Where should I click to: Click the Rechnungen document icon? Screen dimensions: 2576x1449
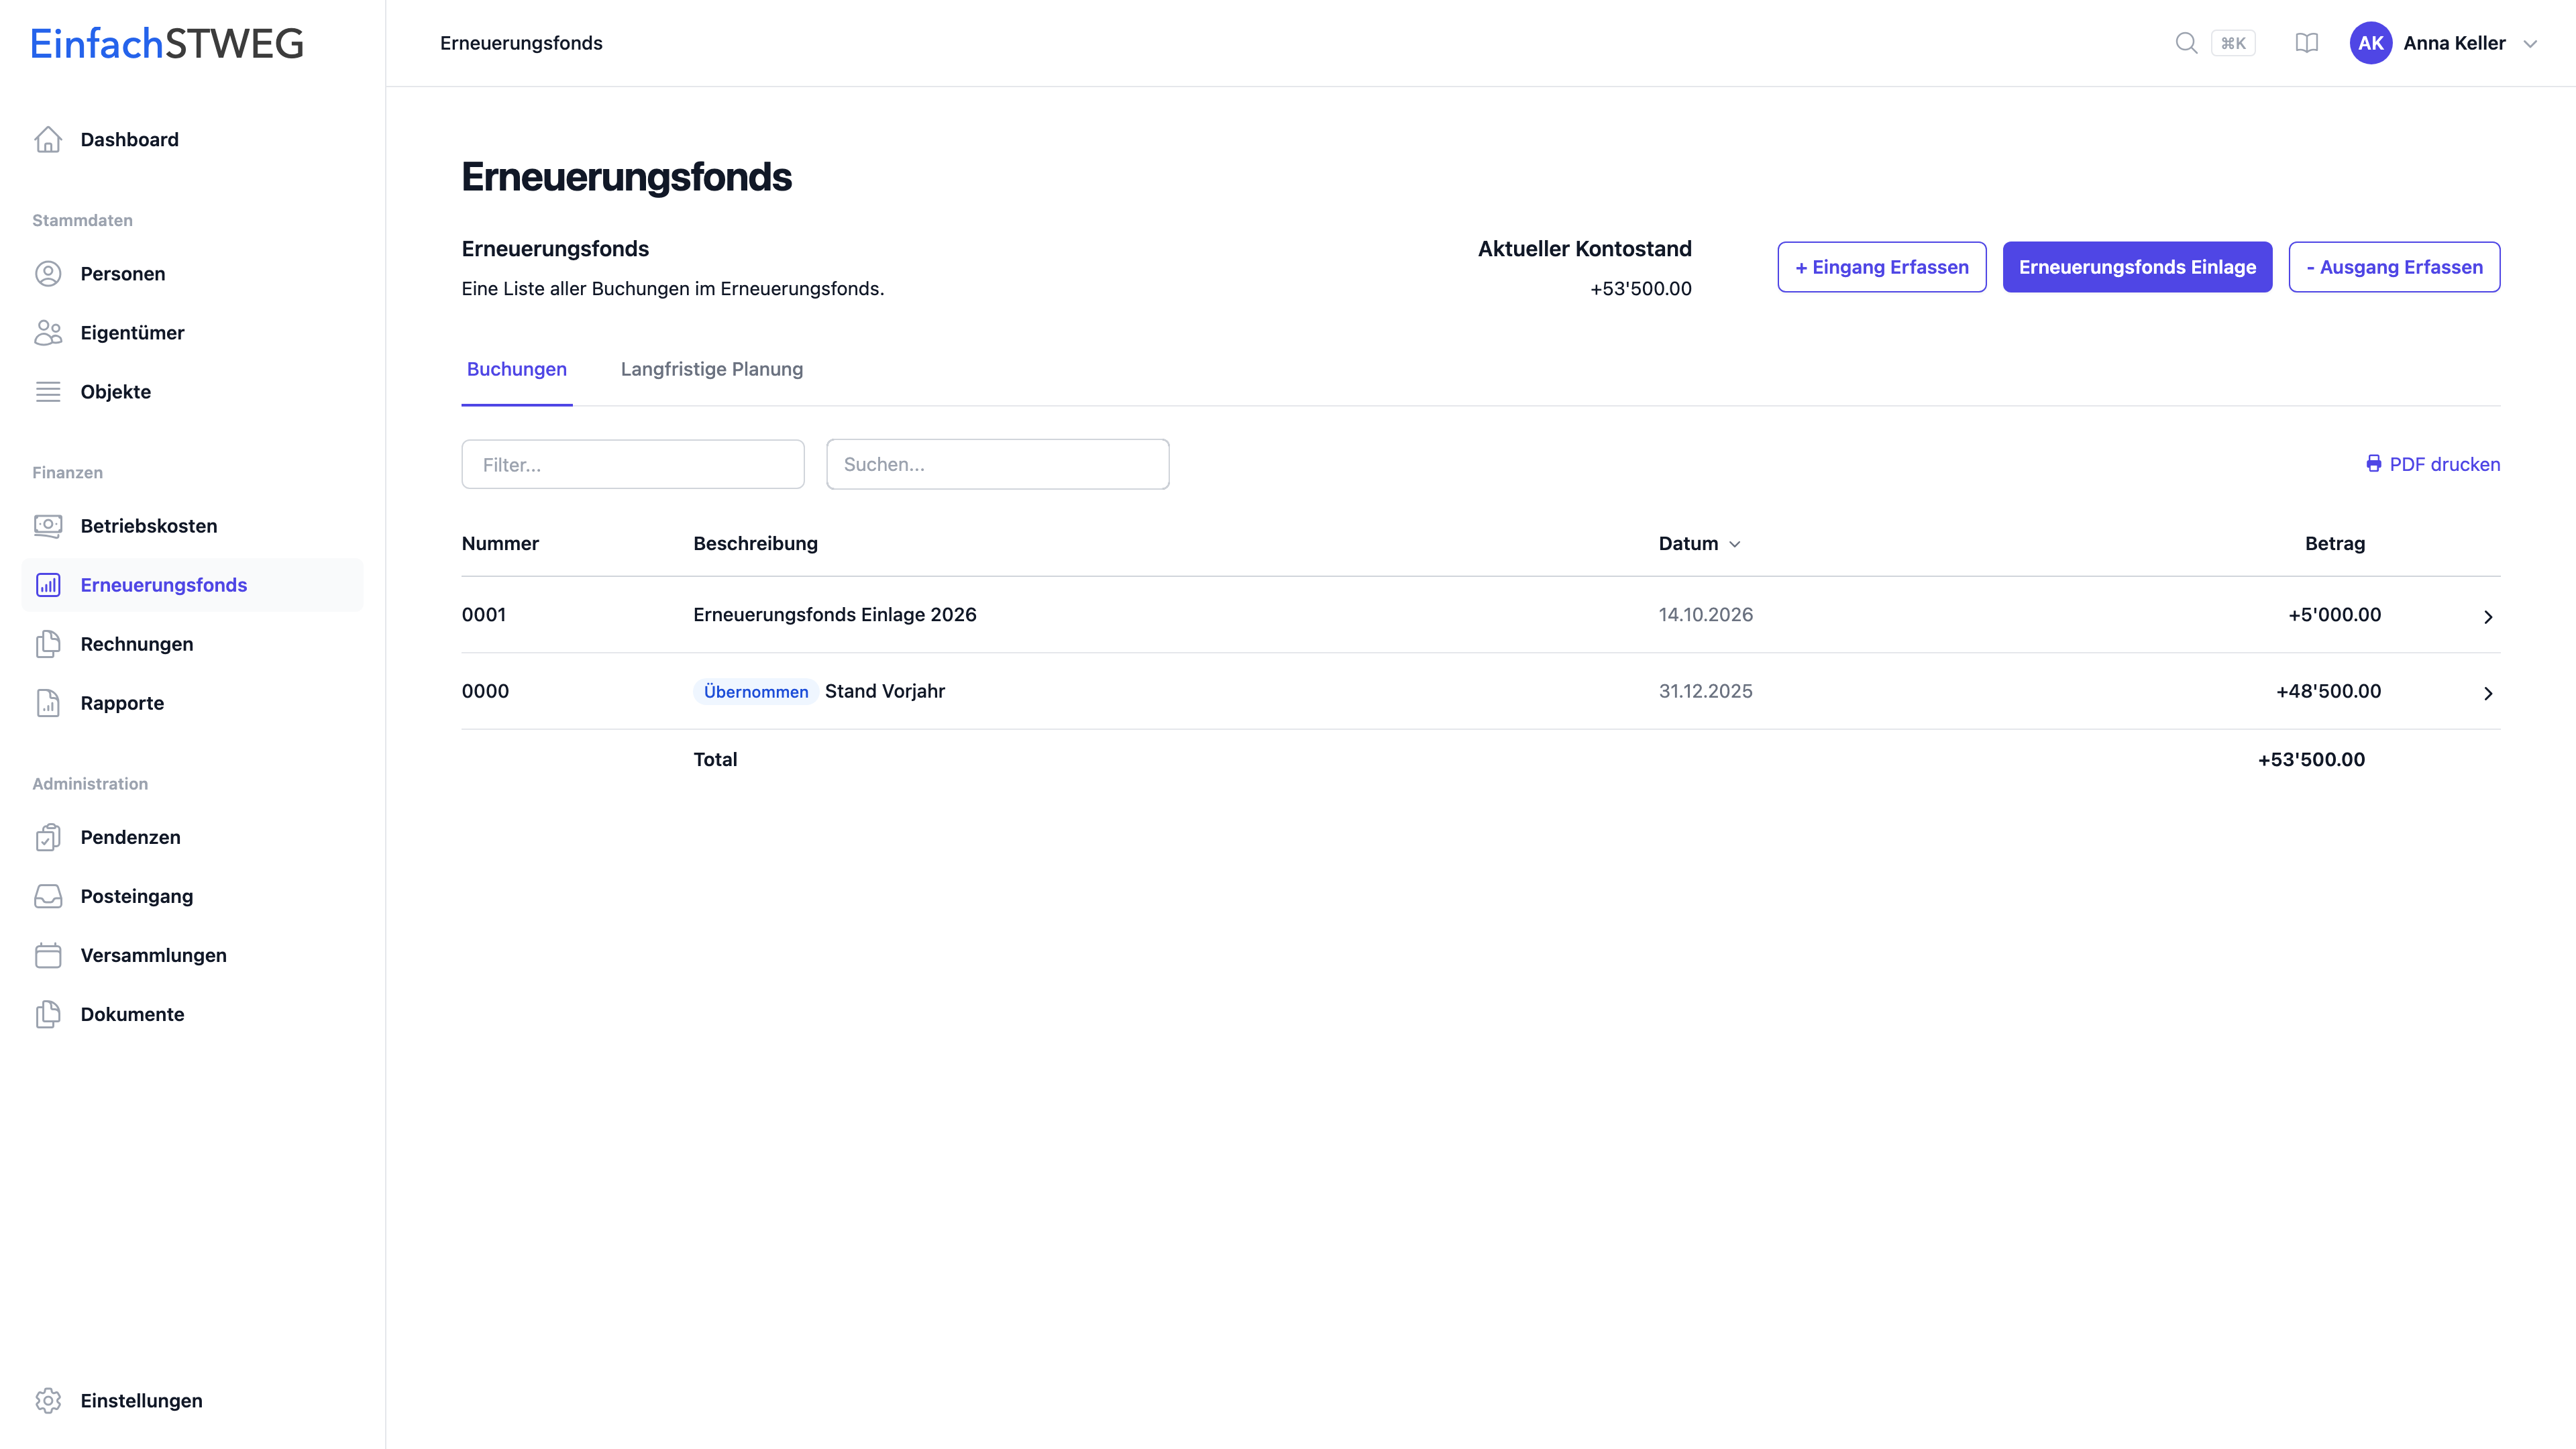(48, 644)
